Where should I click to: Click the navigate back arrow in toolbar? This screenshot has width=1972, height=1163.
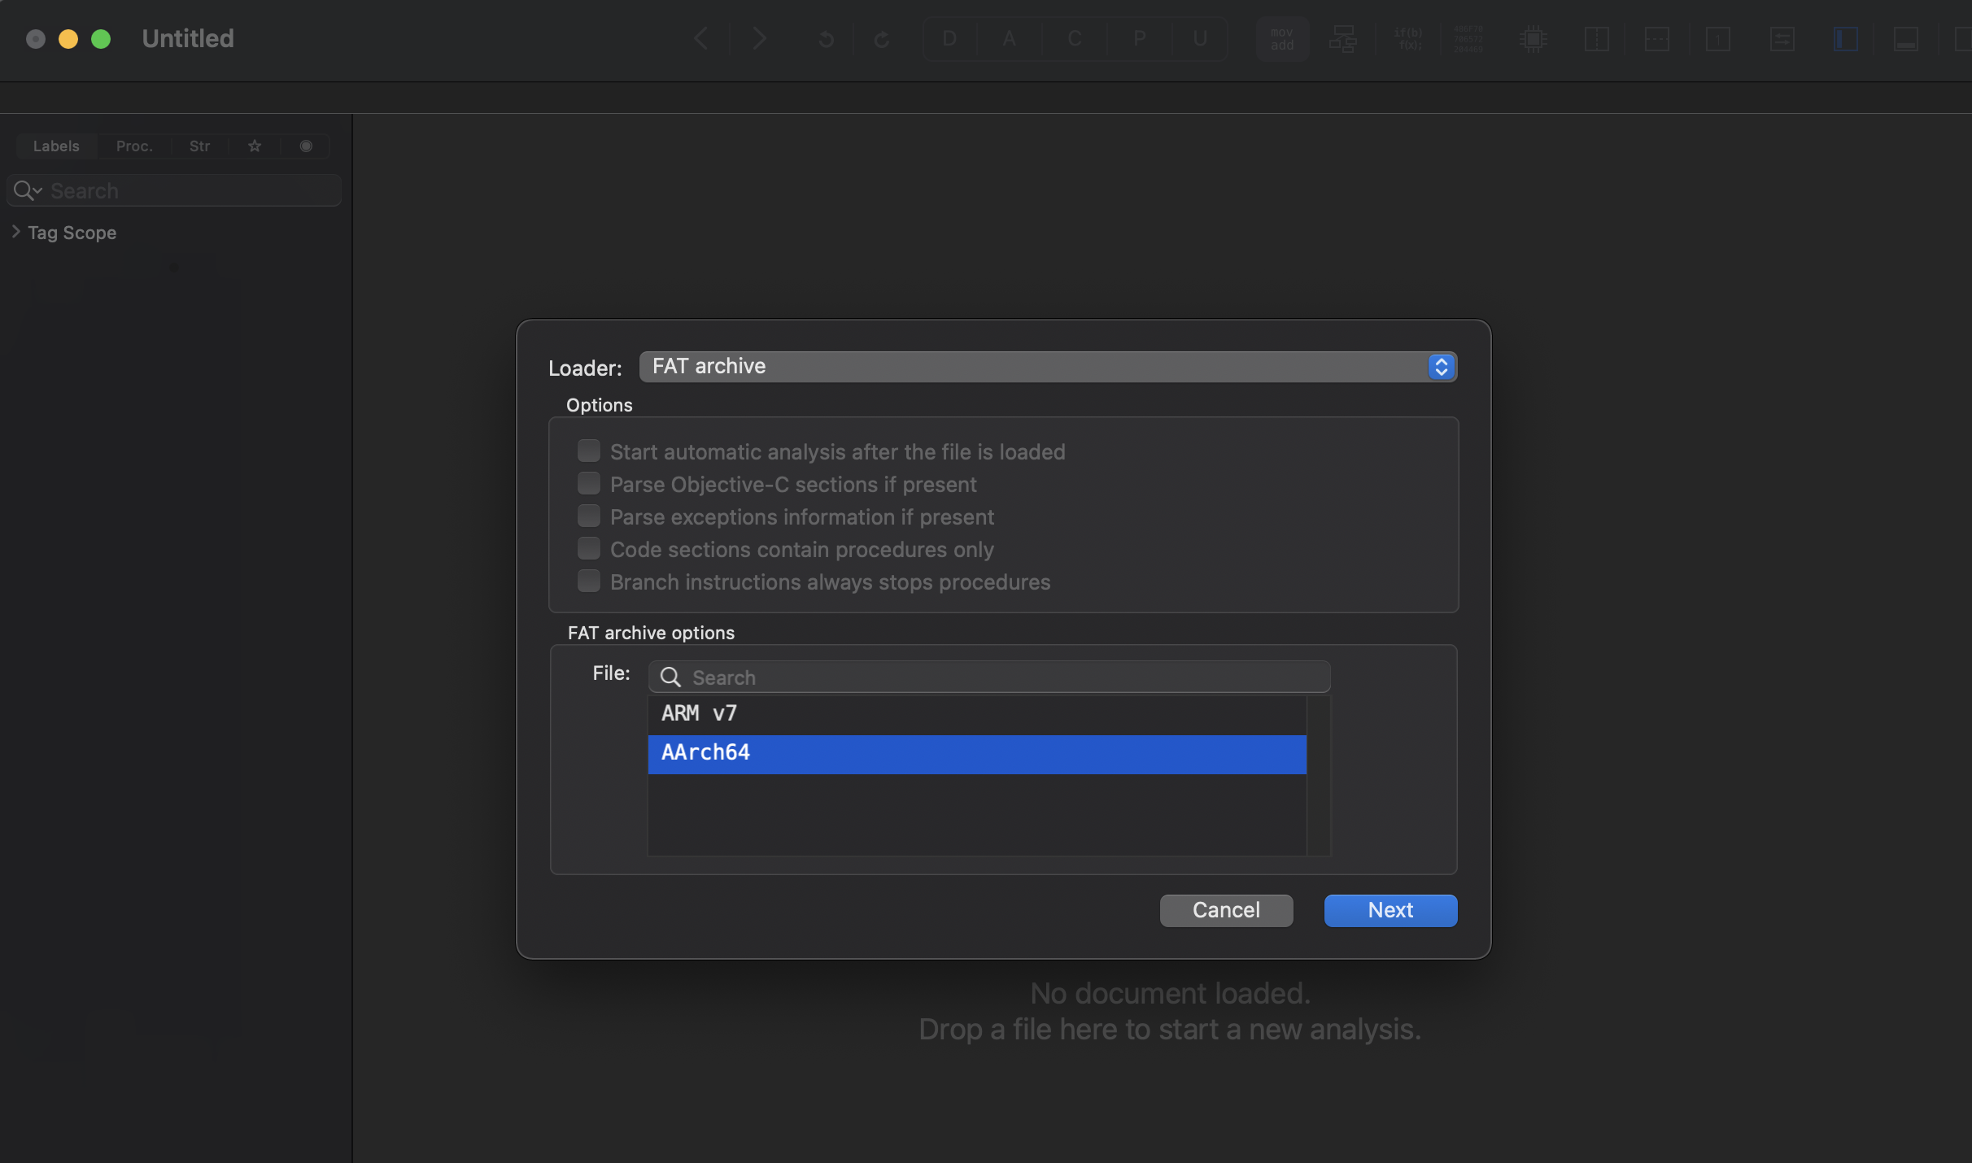click(x=701, y=38)
